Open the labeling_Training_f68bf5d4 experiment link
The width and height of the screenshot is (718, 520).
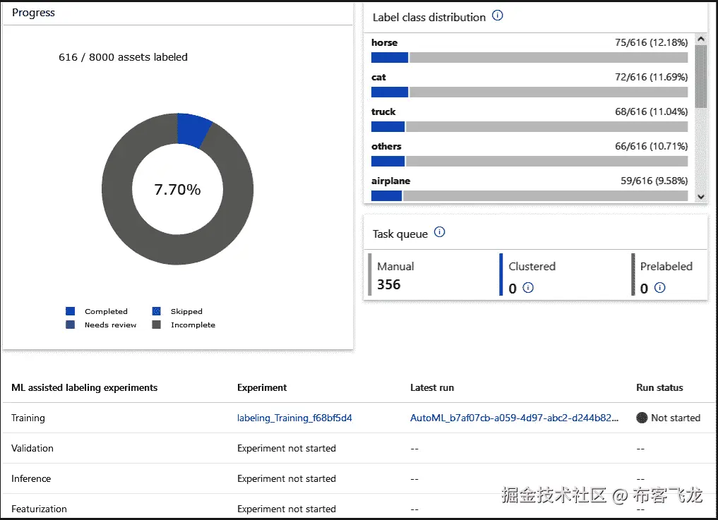click(294, 418)
